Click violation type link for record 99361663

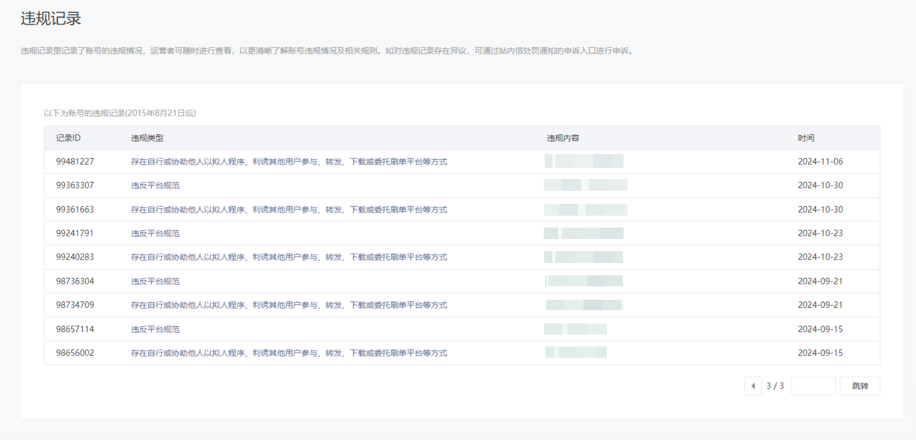[289, 210]
